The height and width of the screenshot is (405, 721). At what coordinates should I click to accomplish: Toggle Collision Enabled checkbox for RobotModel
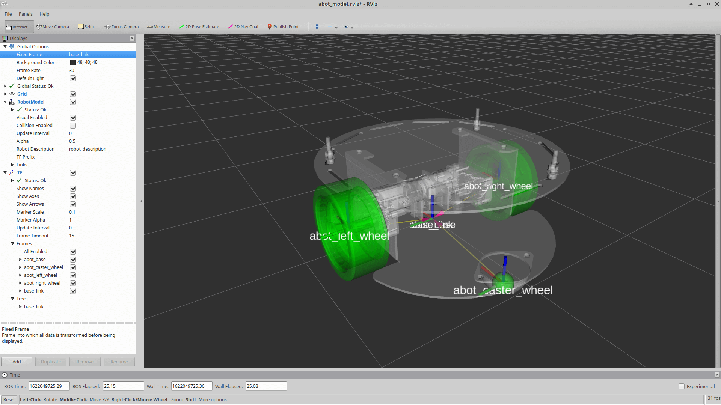(x=73, y=126)
